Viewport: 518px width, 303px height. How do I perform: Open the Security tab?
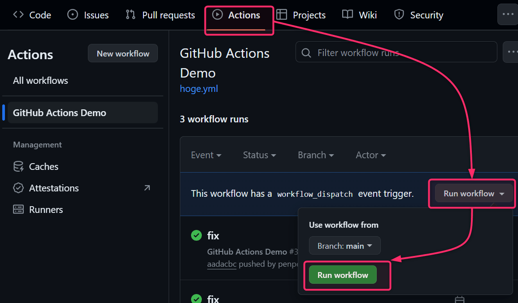[418, 15]
